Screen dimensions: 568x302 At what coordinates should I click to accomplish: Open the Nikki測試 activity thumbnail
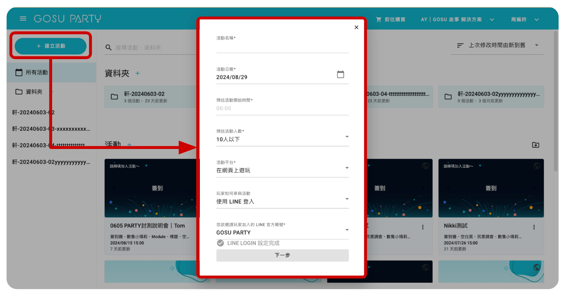[491, 188]
